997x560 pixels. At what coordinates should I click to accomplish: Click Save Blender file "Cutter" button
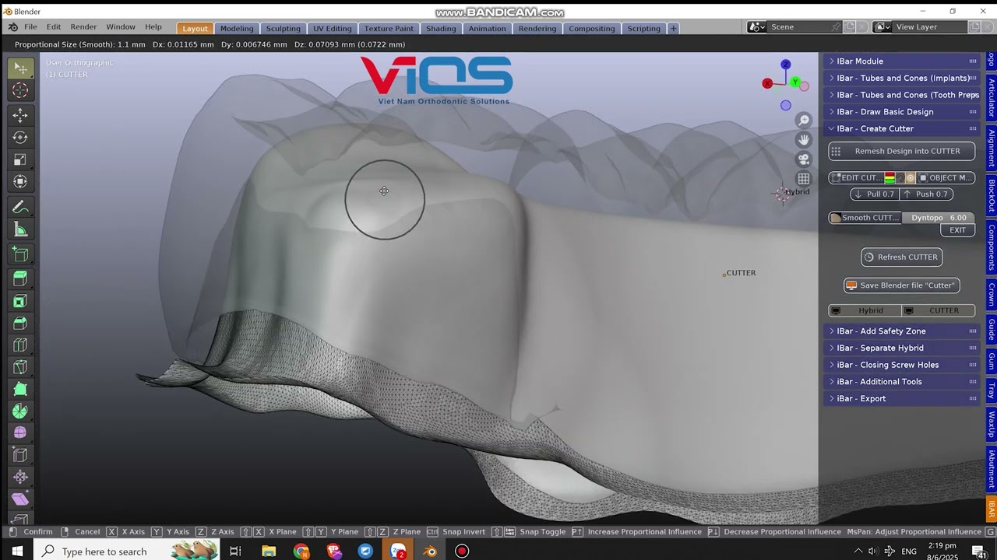(901, 285)
